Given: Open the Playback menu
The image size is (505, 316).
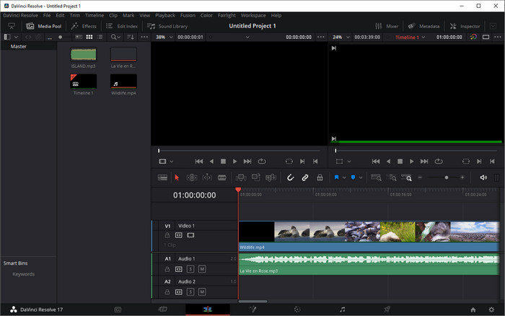Looking at the screenshot, I should [x=165, y=15].
